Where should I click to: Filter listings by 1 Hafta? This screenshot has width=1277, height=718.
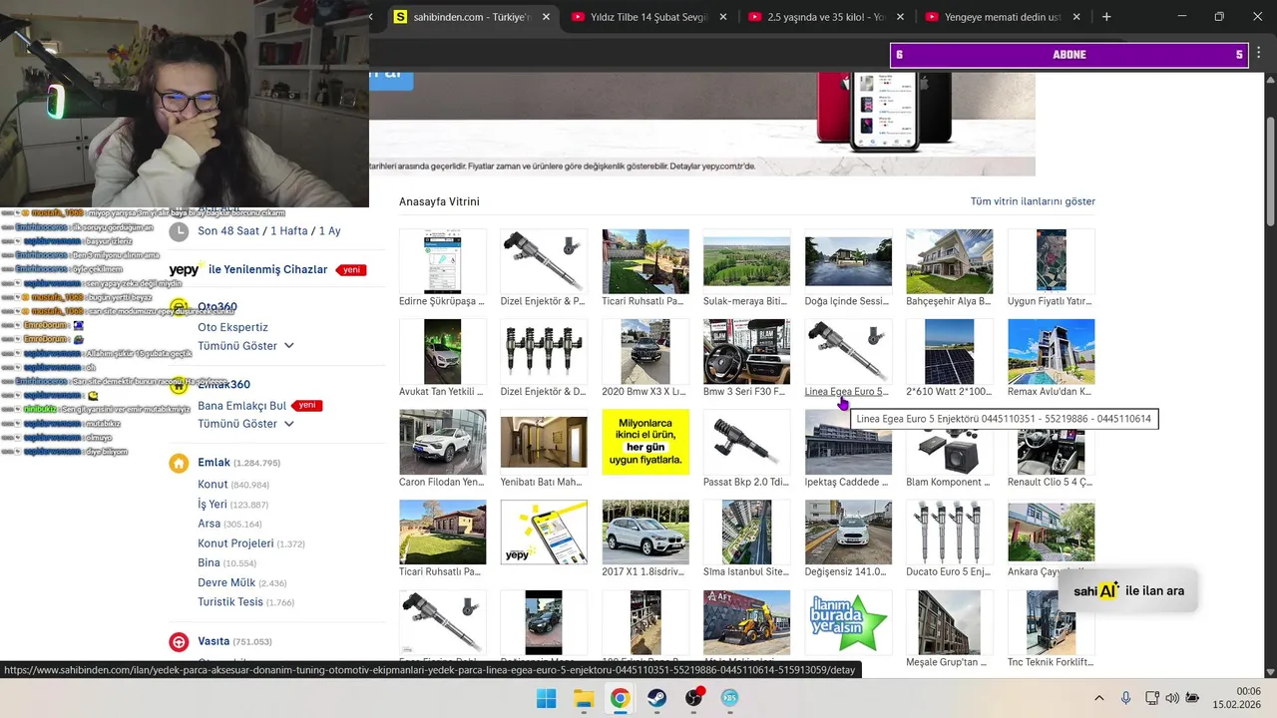tap(289, 231)
